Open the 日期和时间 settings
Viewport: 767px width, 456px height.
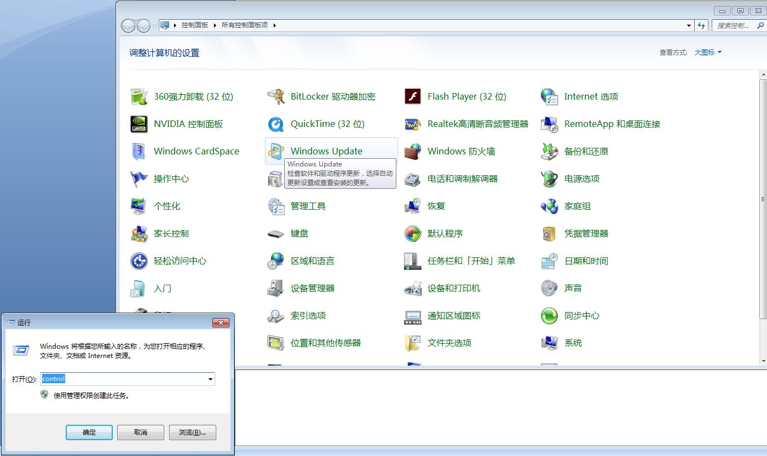[x=586, y=261]
